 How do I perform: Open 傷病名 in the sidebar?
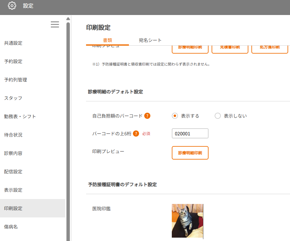click(x=11, y=227)
